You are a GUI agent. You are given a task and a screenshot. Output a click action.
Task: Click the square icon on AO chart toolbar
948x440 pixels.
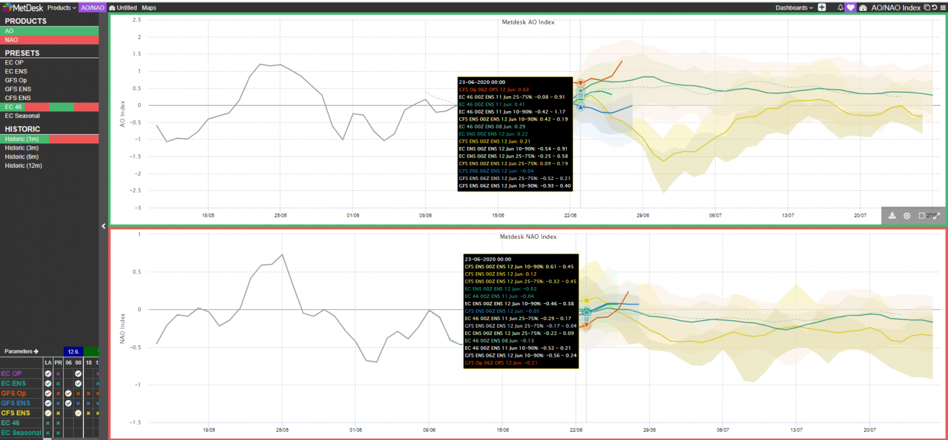tap(922, 215)
